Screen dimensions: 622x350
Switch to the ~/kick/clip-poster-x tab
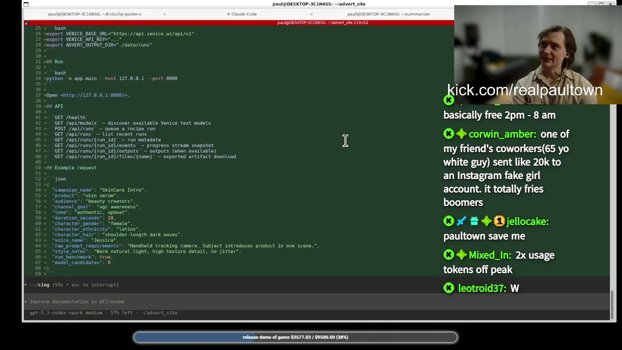tap(95, 14)
